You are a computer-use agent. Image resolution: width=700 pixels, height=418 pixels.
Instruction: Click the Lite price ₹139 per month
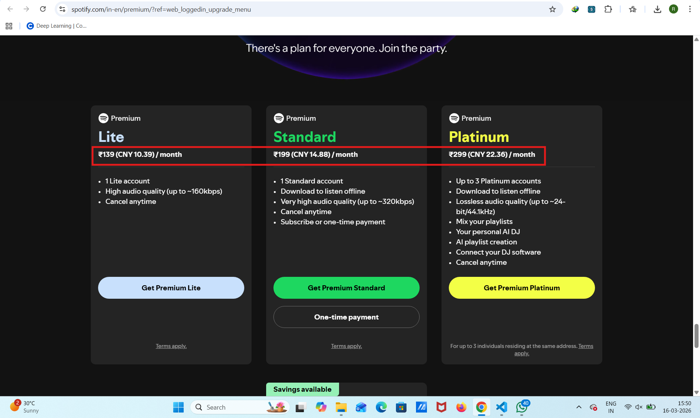pyautogui.click(x=140, y=154)
